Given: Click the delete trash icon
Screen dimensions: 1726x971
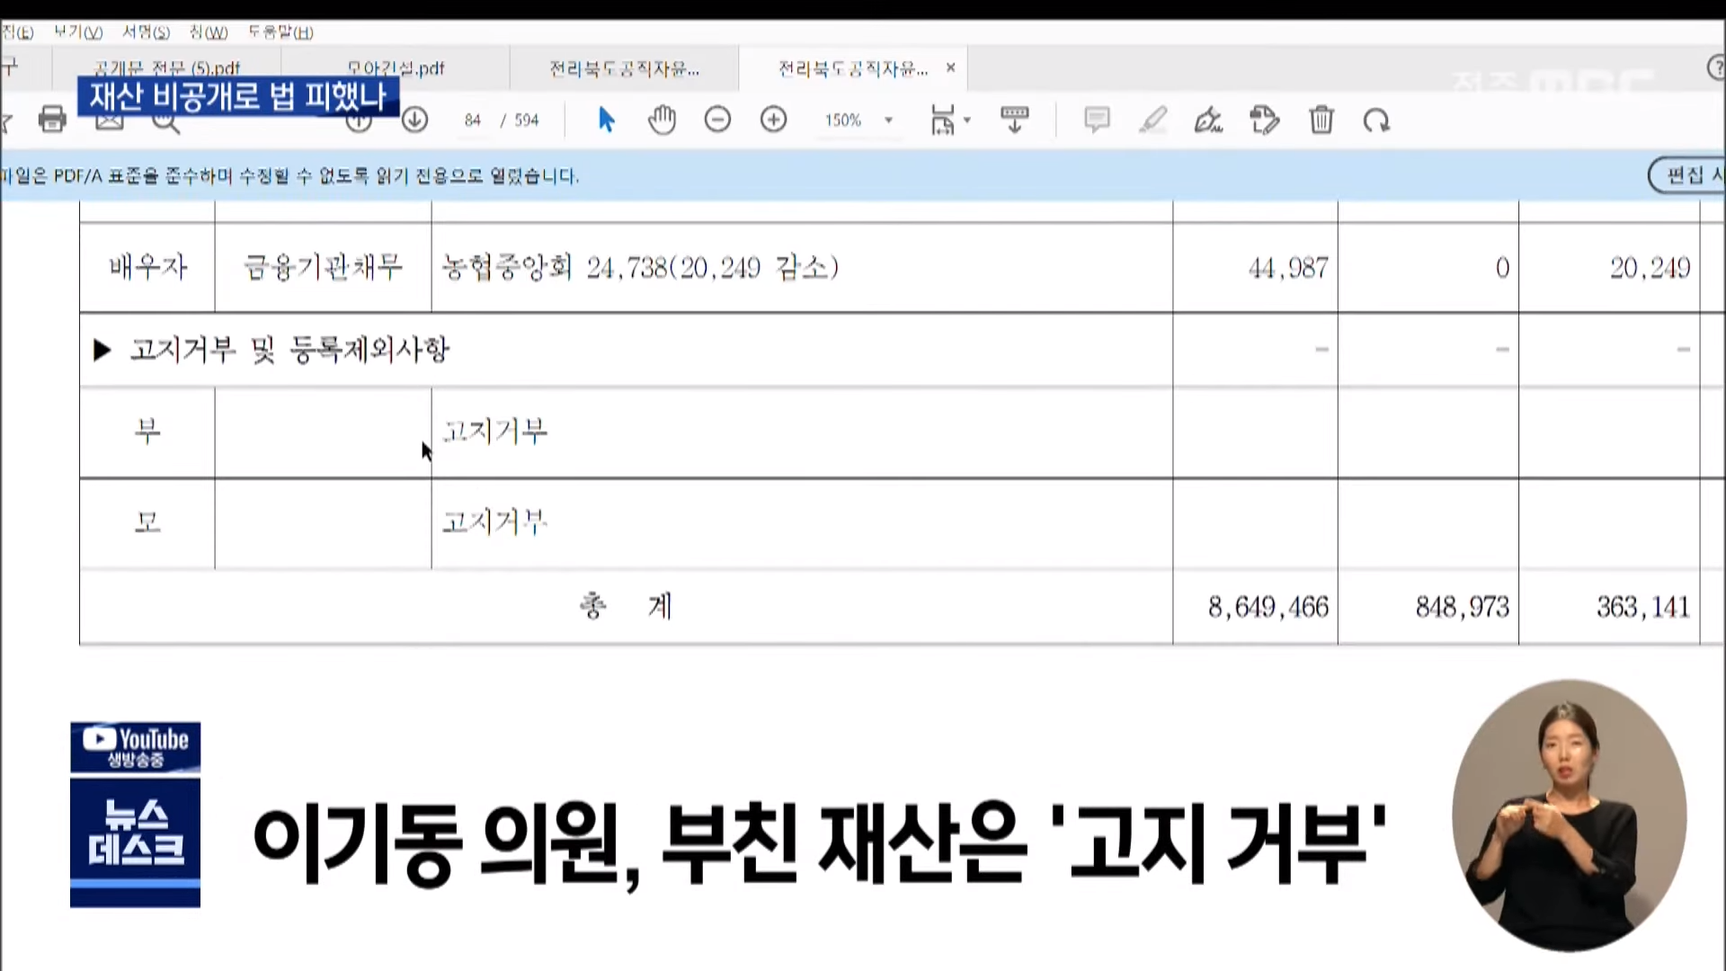Looking at the screenshot, I should coord(1321,120).
